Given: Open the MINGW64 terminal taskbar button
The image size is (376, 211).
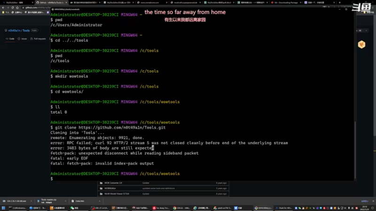Looking at the screenshot, I should coord(263,208).
